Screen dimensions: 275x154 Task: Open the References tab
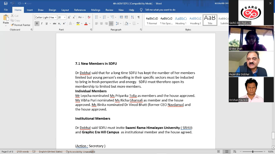point(80,10)
